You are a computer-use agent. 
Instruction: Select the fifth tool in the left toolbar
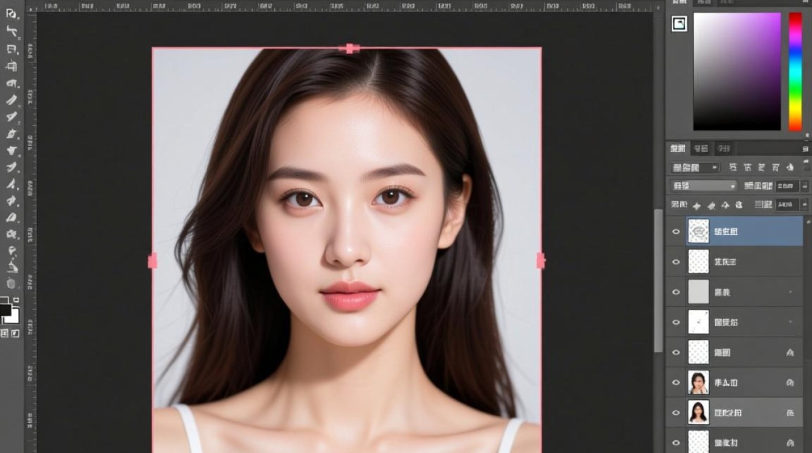click(11, 83)
